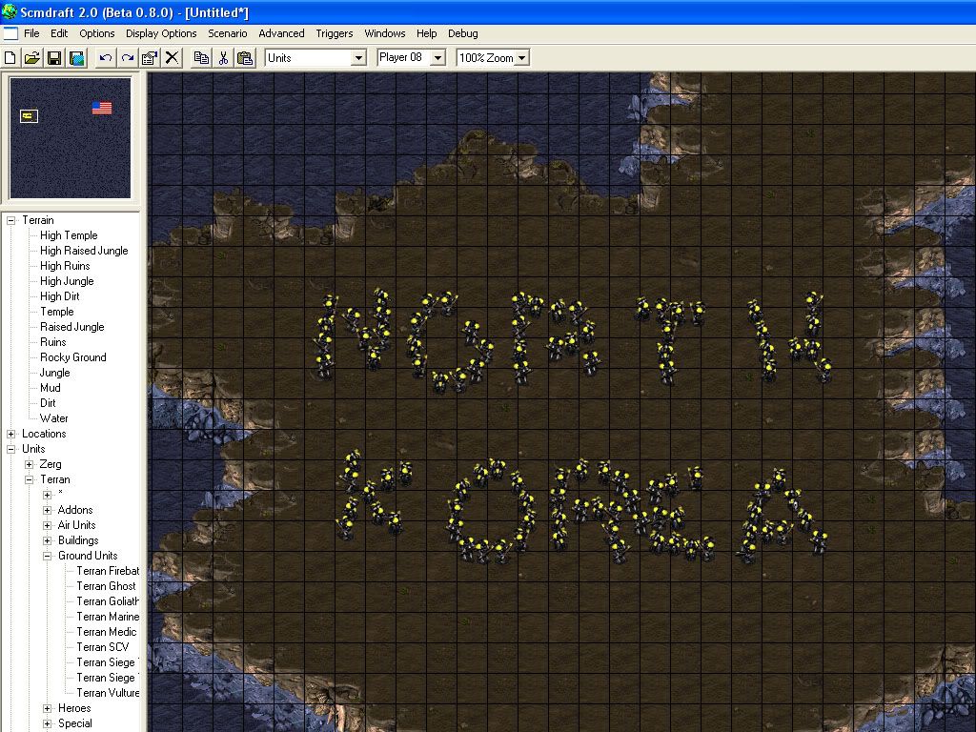
Task: Create a new map with New icon
Action: point(10,58)
